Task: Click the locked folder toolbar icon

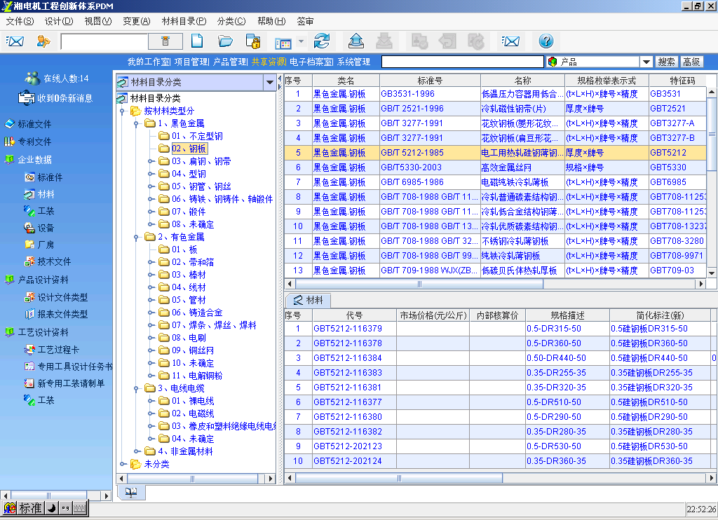Action: [253, 41]
